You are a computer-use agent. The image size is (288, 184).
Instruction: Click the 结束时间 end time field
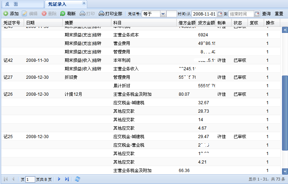click(x=241, y=14)
